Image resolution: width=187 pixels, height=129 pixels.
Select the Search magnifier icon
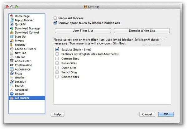12,86
